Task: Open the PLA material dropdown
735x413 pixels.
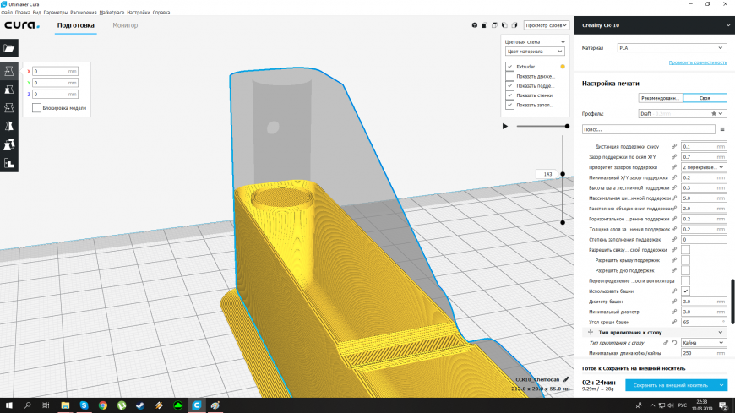Action: click(x=672, y=48)
